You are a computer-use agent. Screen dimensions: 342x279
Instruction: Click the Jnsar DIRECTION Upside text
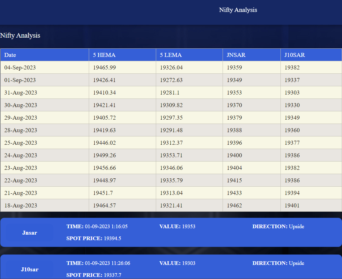coord(278,227)
